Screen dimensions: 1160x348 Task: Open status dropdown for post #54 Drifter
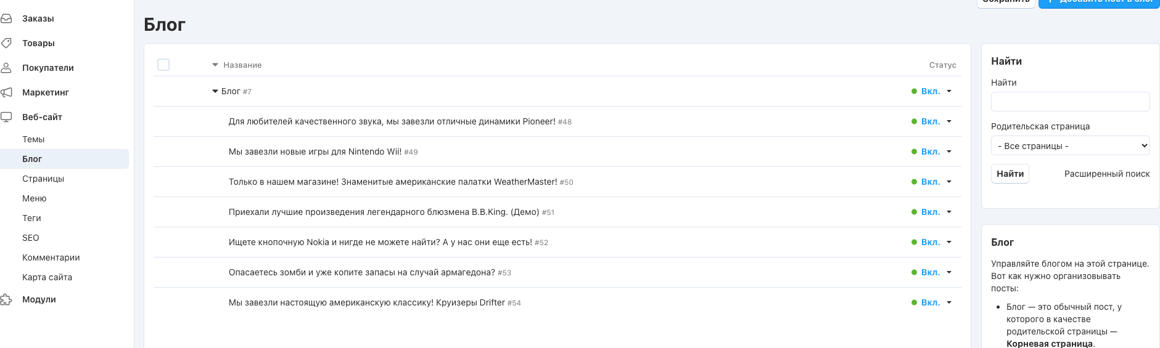click(949, 302)
